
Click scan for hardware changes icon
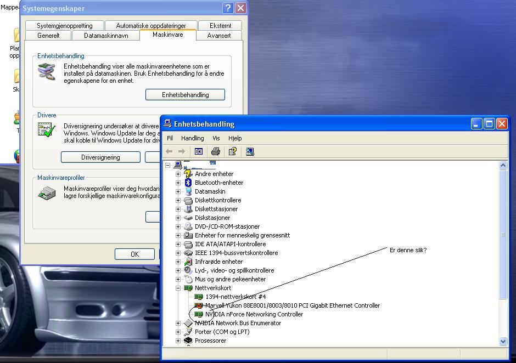(250, 151)
